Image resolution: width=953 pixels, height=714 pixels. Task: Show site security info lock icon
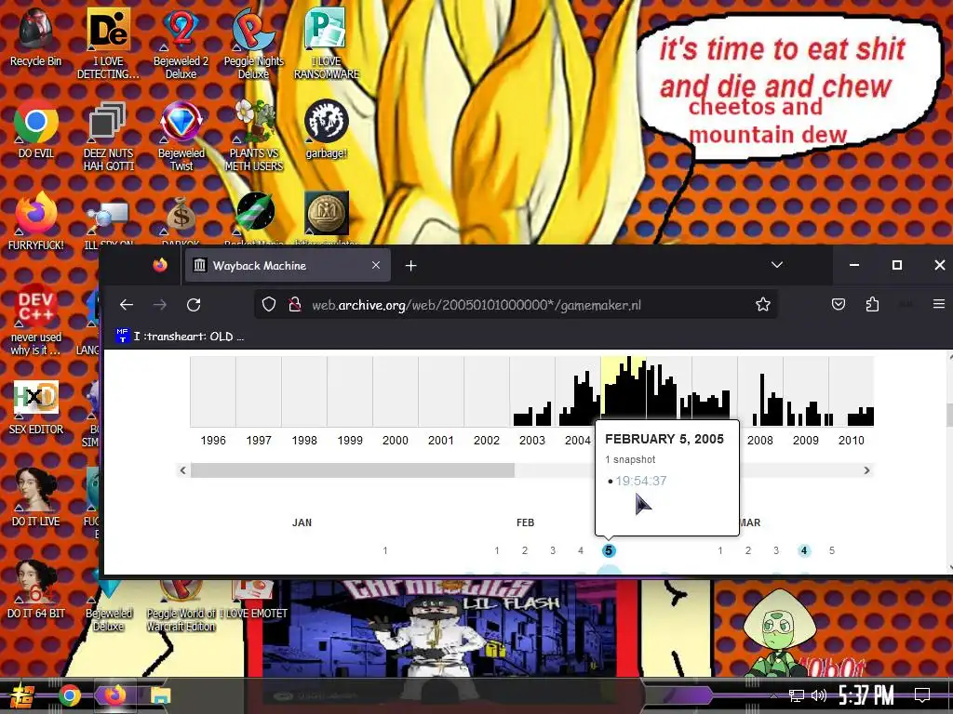pos(295,305)
